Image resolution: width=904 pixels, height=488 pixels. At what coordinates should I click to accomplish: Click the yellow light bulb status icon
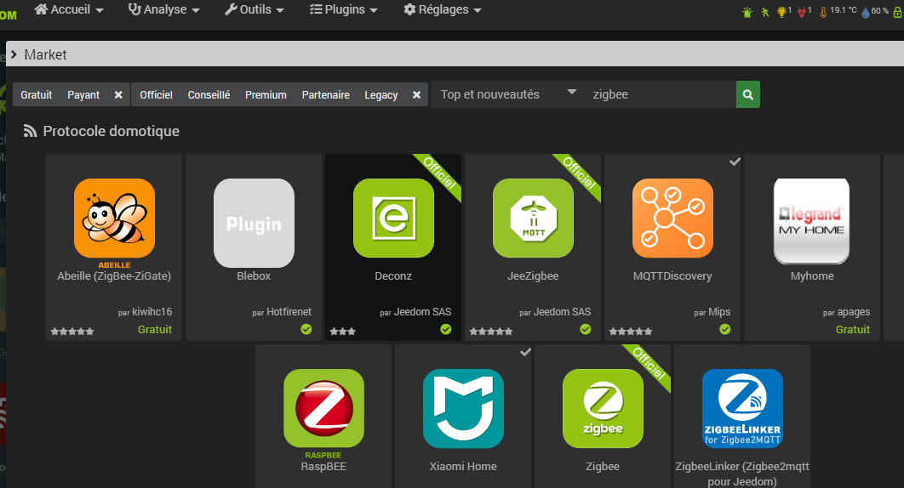pos(781,12)
